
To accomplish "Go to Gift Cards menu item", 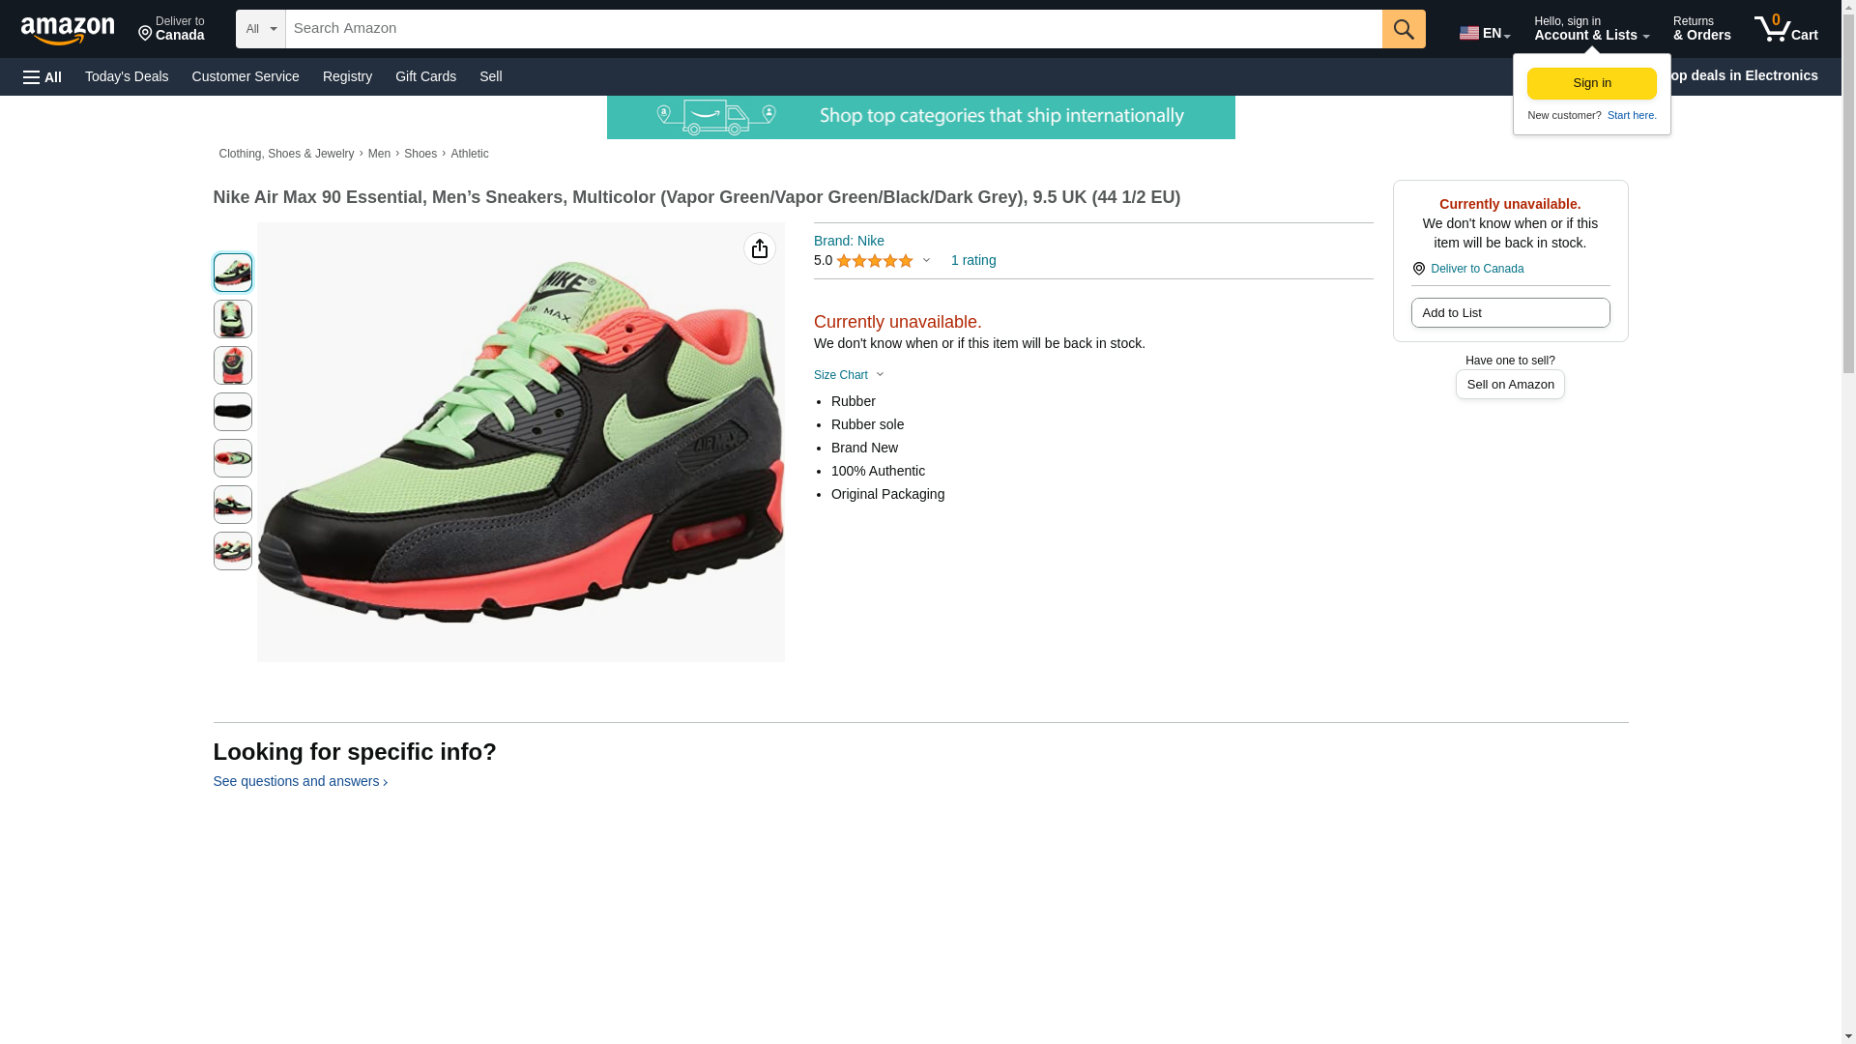I will 425,76.
